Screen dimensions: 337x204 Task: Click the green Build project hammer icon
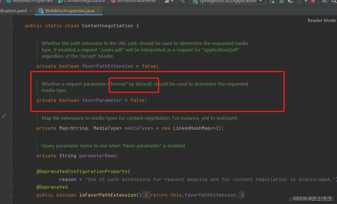[182, 1]
